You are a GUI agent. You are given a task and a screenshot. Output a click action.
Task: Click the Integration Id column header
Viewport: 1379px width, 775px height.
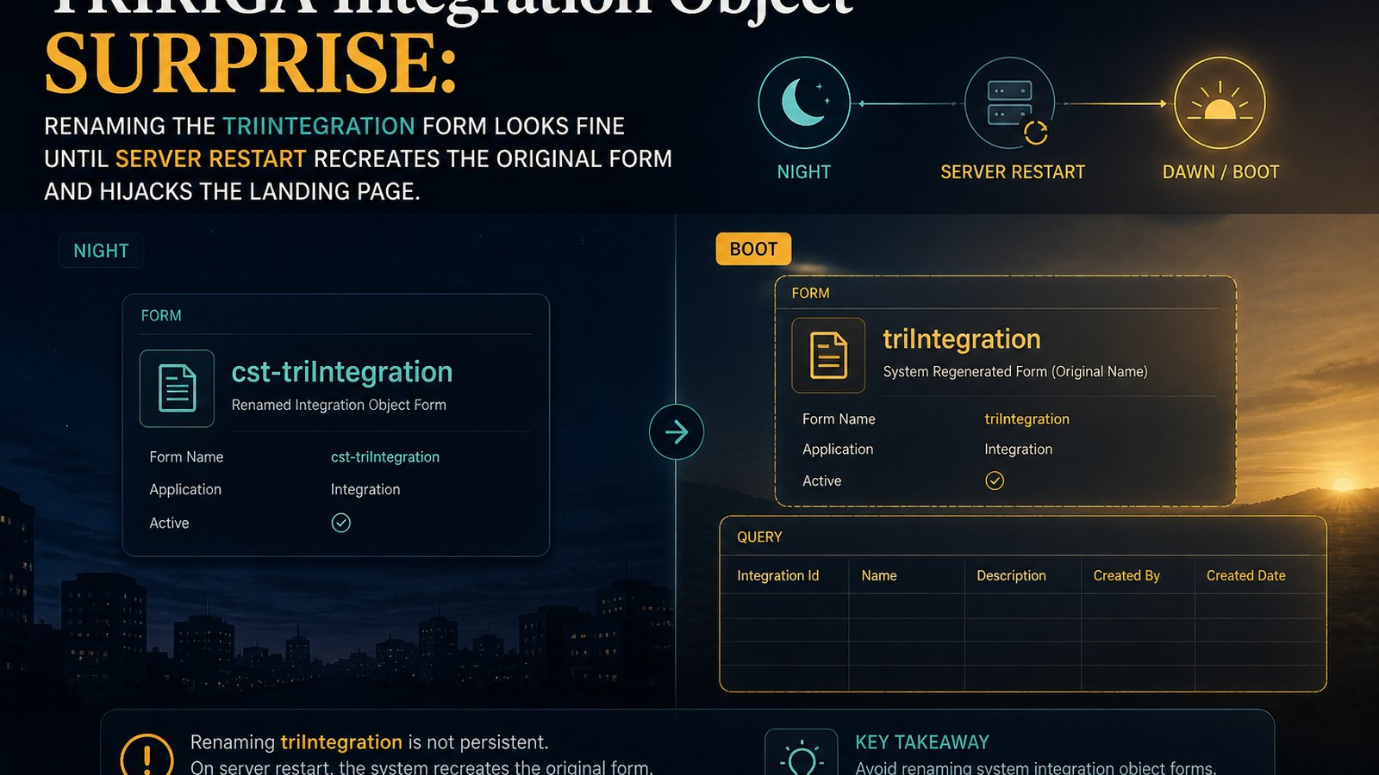(778, 575)
